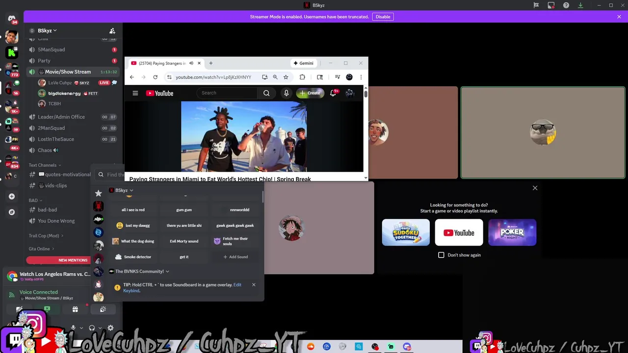The image size is (628, 353).
Task: Click the green download update icon
Action: [x=580, y=5]
